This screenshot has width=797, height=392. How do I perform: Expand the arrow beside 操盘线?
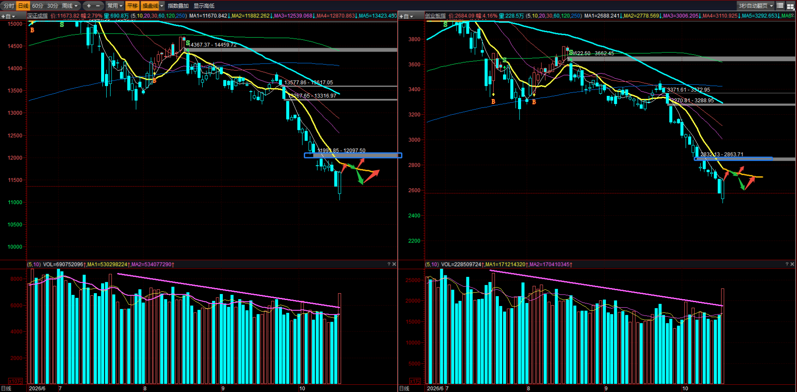(x=162, y=6)
